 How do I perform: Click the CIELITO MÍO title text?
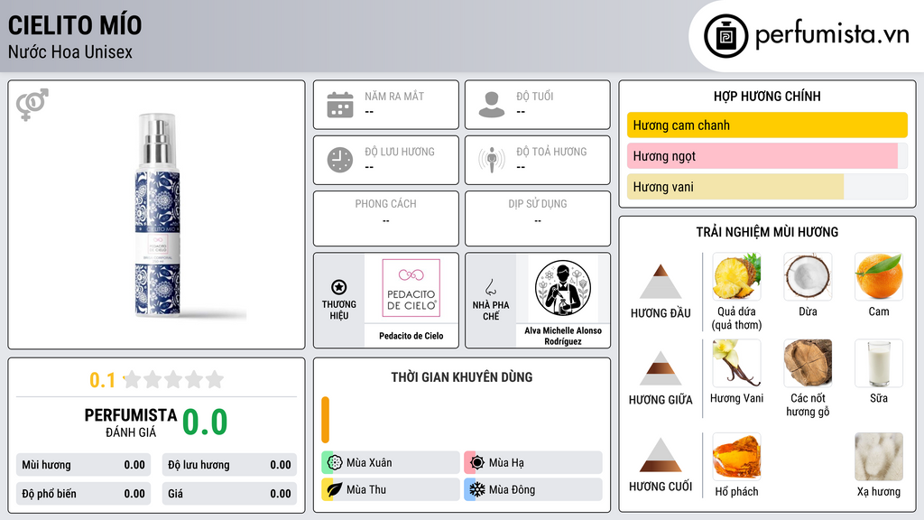(75, 25)
